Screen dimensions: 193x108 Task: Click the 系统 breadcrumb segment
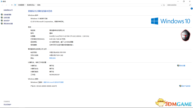(x=39, y=5)
